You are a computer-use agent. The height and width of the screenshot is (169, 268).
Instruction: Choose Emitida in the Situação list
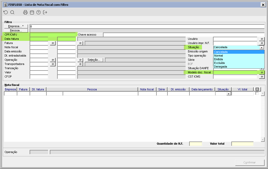239,59
